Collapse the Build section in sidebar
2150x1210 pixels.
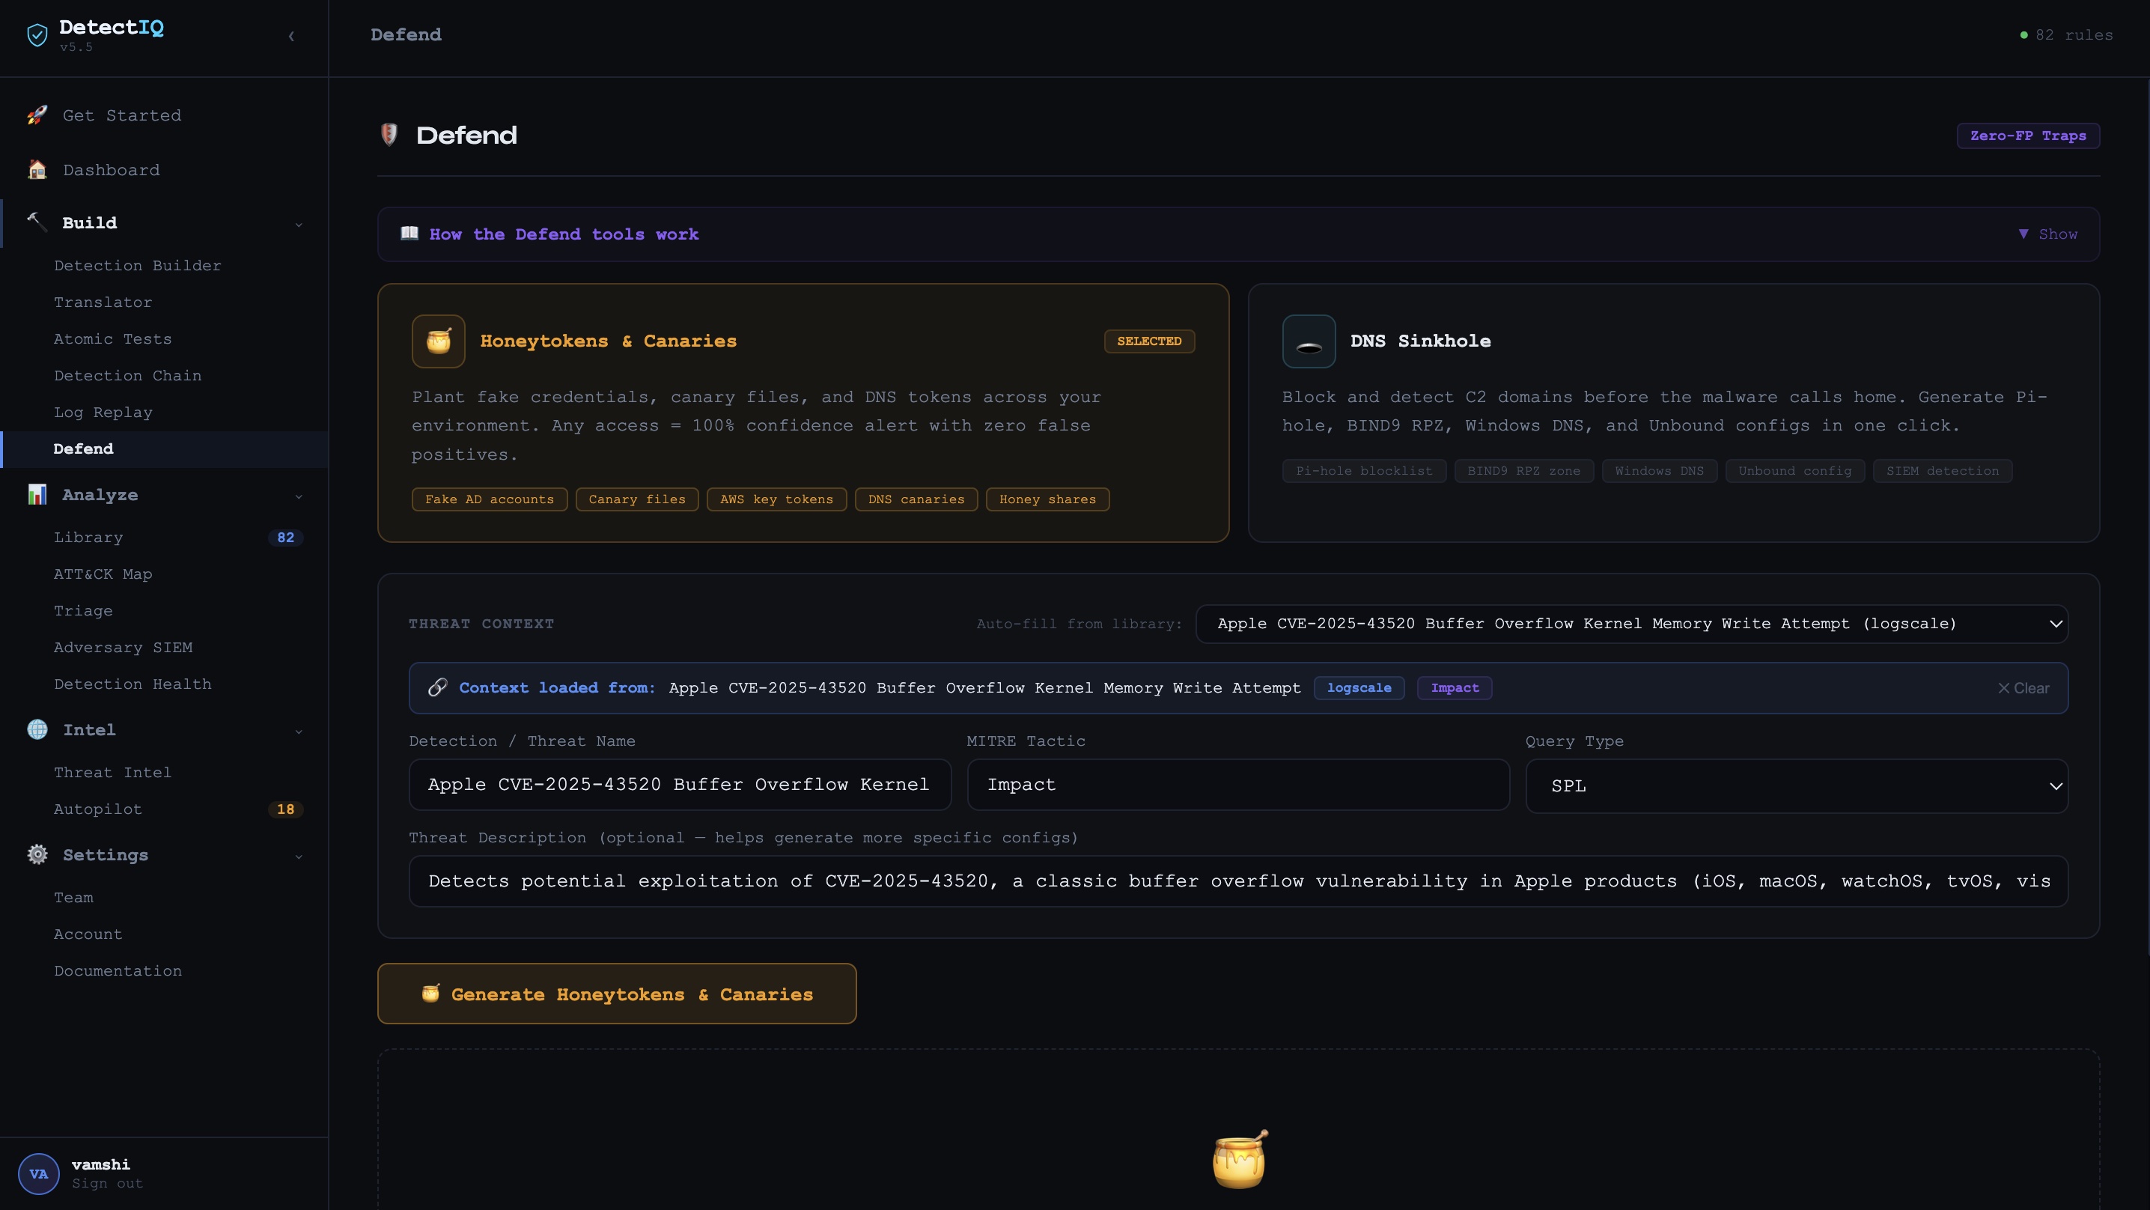[x=298, y=224]
